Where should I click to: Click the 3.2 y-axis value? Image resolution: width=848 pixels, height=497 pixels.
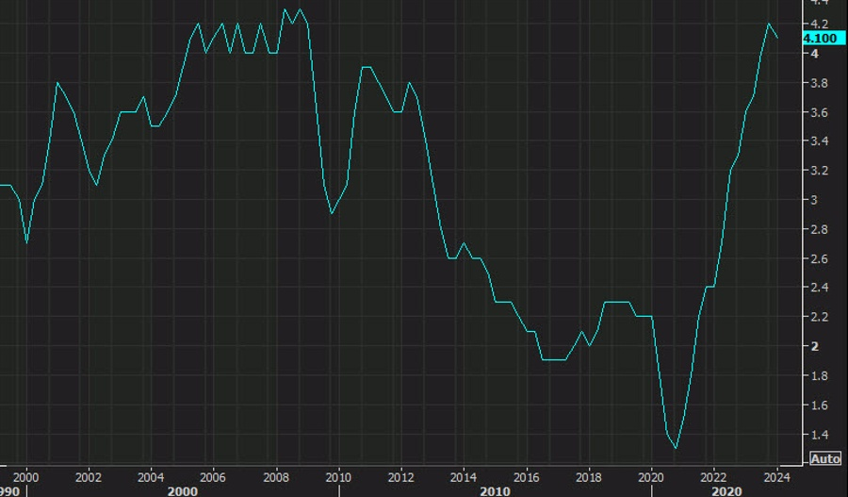[x=818, y=171]
